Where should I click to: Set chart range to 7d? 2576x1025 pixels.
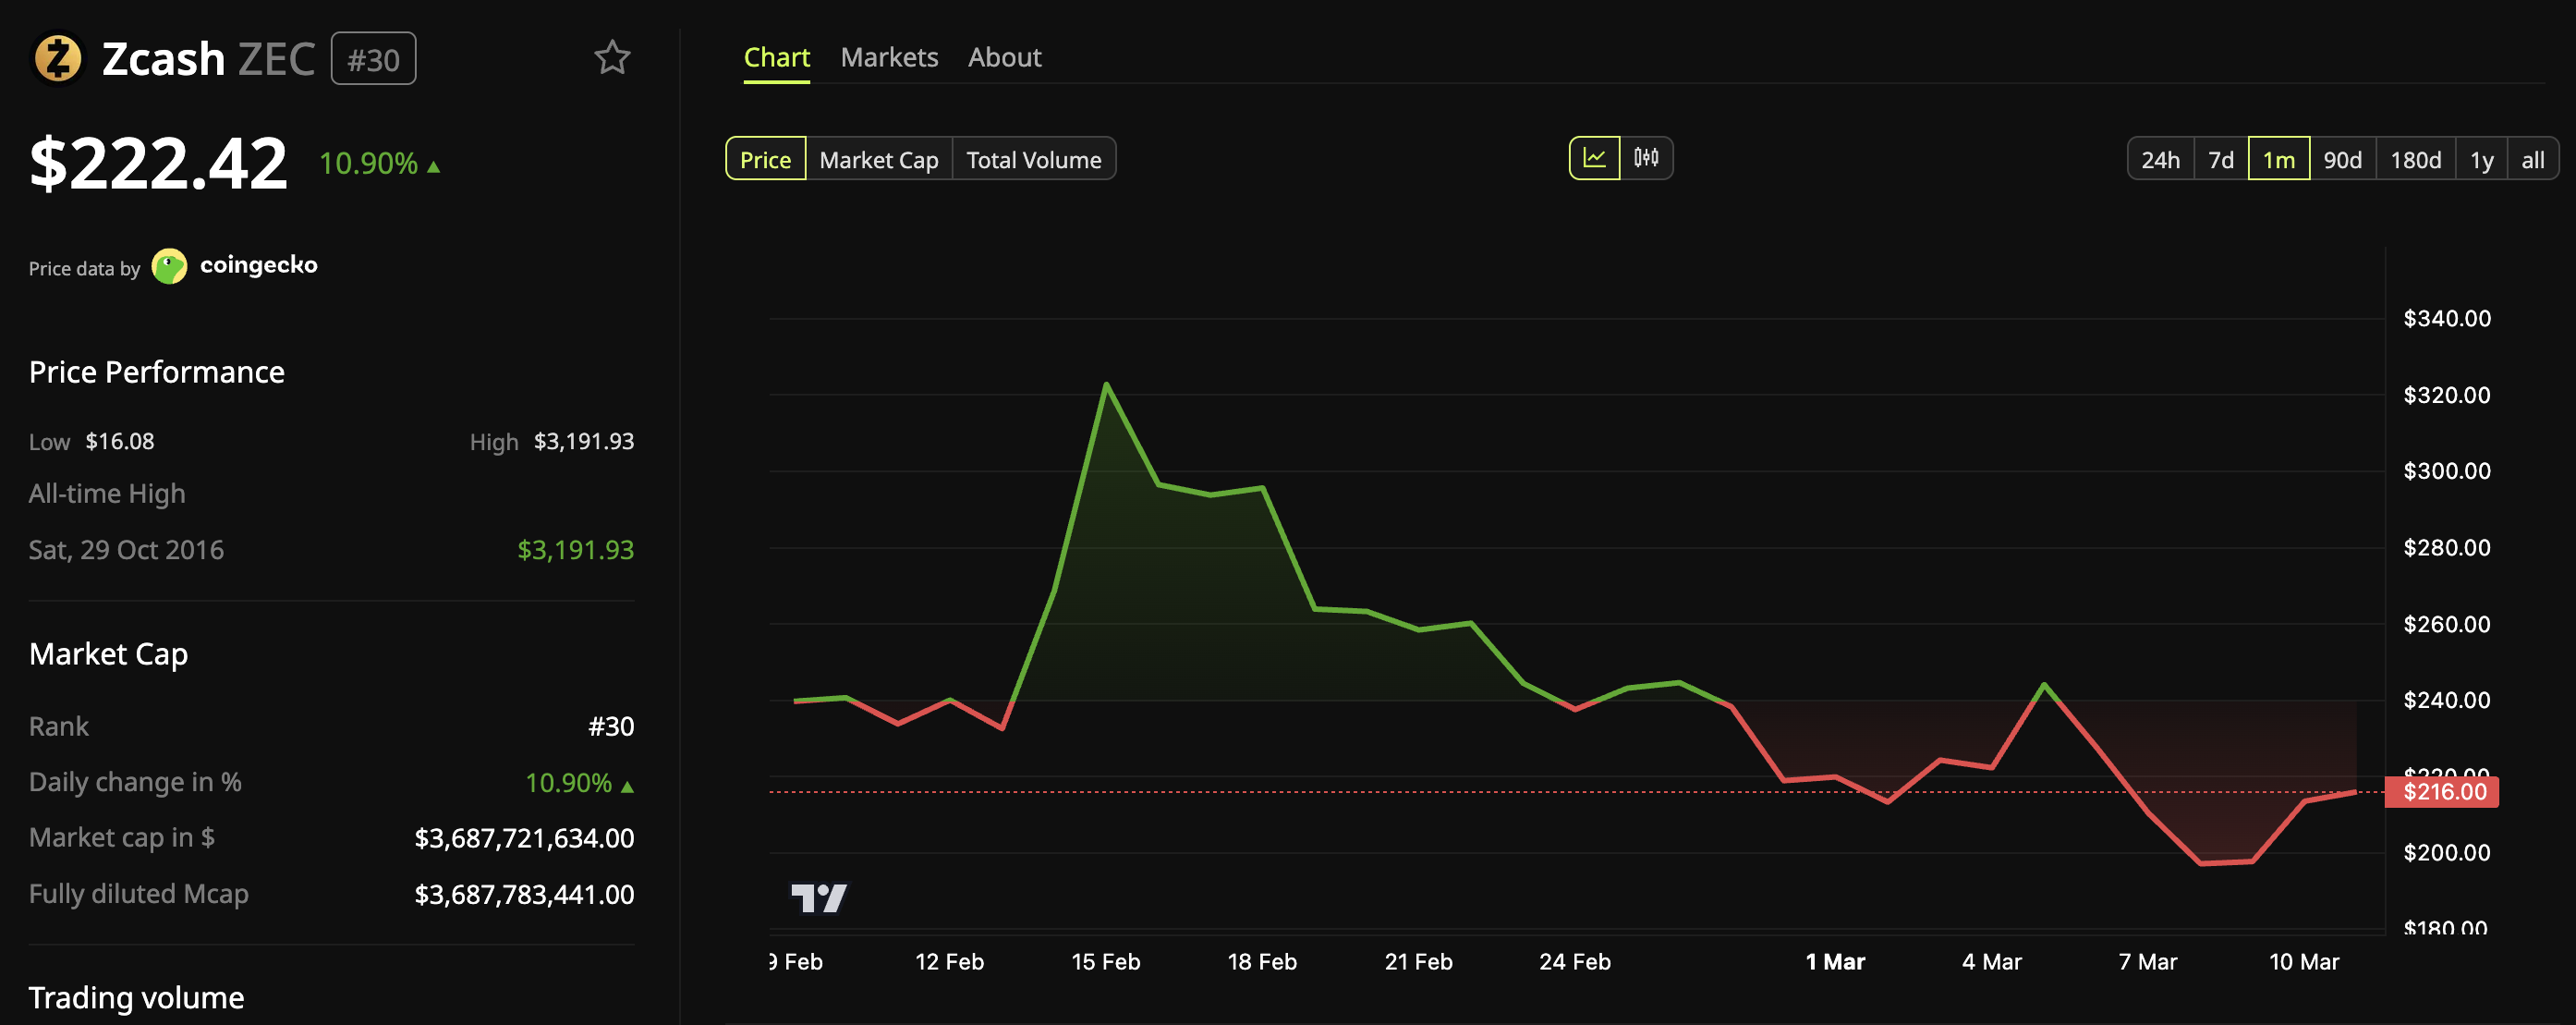click(2220, 160)
